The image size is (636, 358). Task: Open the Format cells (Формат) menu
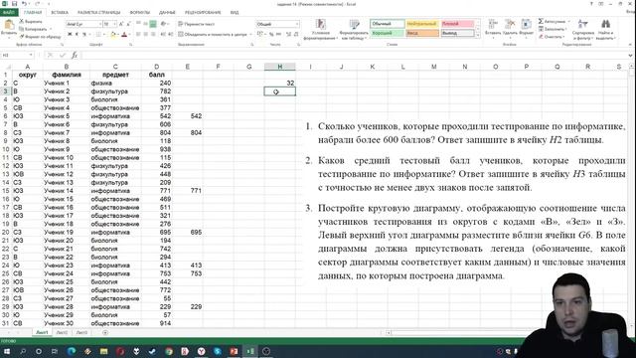click(x=526, y=28)
